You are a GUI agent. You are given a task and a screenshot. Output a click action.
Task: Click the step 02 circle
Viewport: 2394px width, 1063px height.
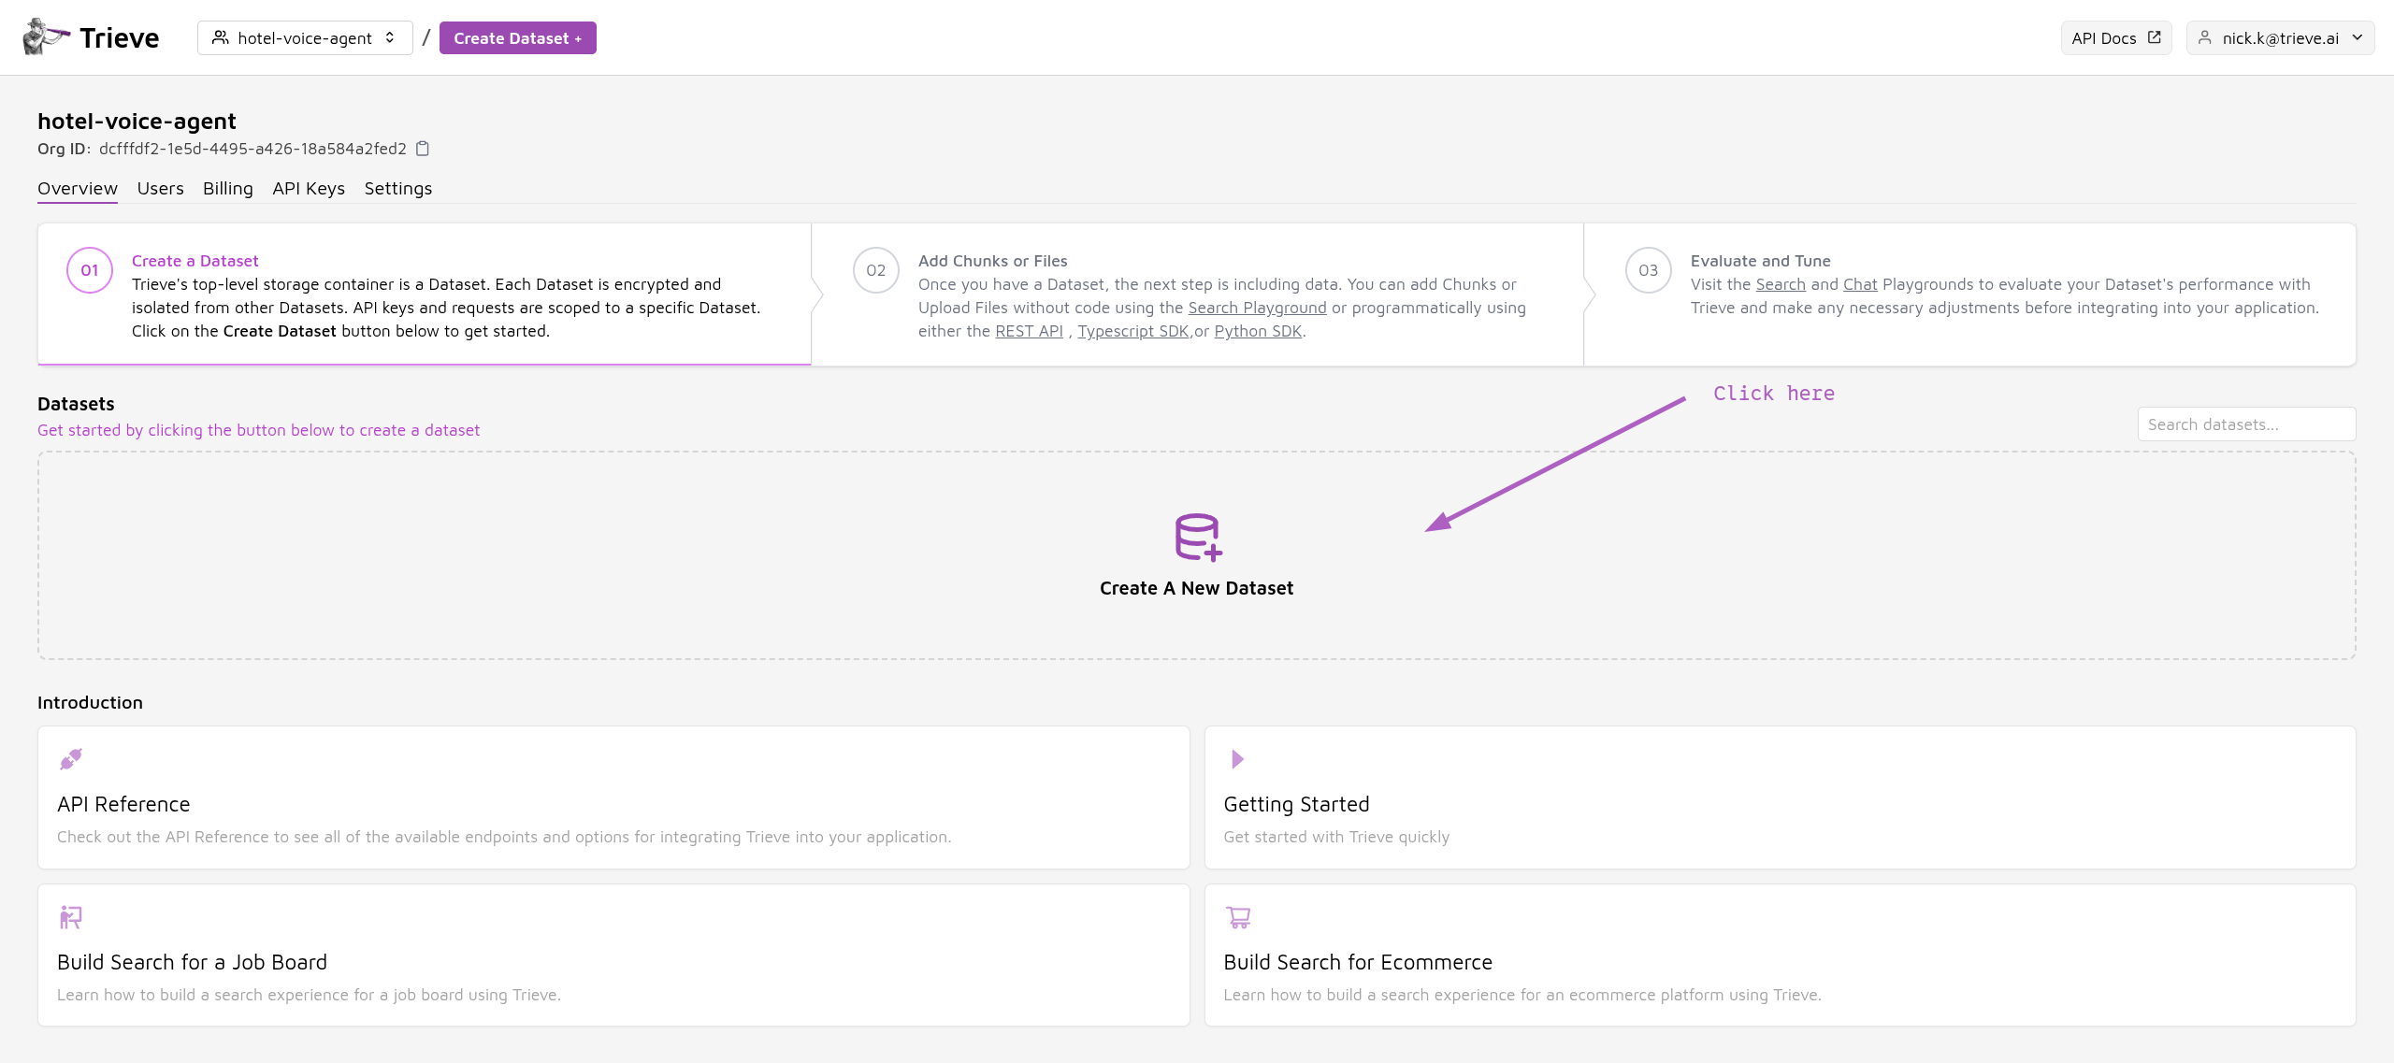876,270
